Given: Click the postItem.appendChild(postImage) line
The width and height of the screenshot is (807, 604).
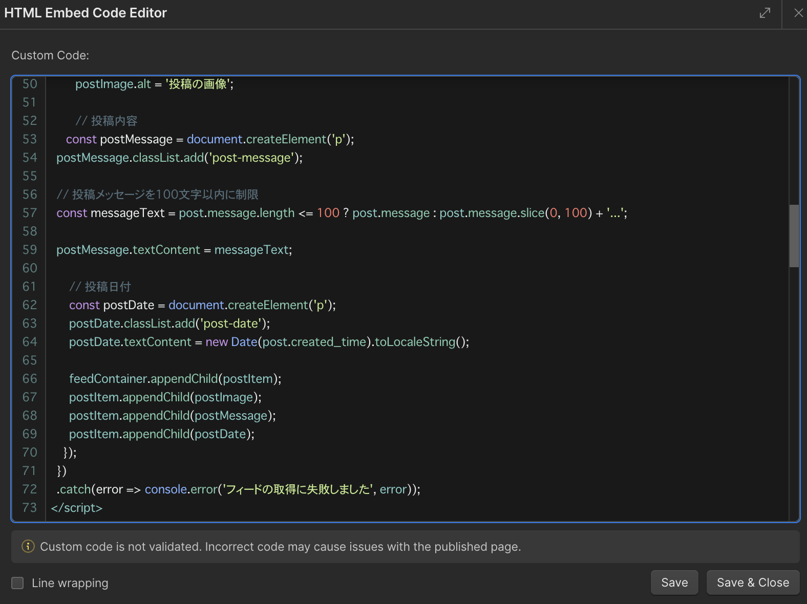Looking at the screenshot, I should [x=165, y=397].
